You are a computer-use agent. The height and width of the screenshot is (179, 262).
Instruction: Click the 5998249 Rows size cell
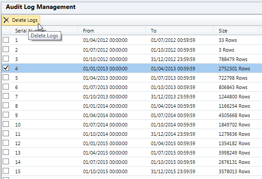[x=234, y=152]
